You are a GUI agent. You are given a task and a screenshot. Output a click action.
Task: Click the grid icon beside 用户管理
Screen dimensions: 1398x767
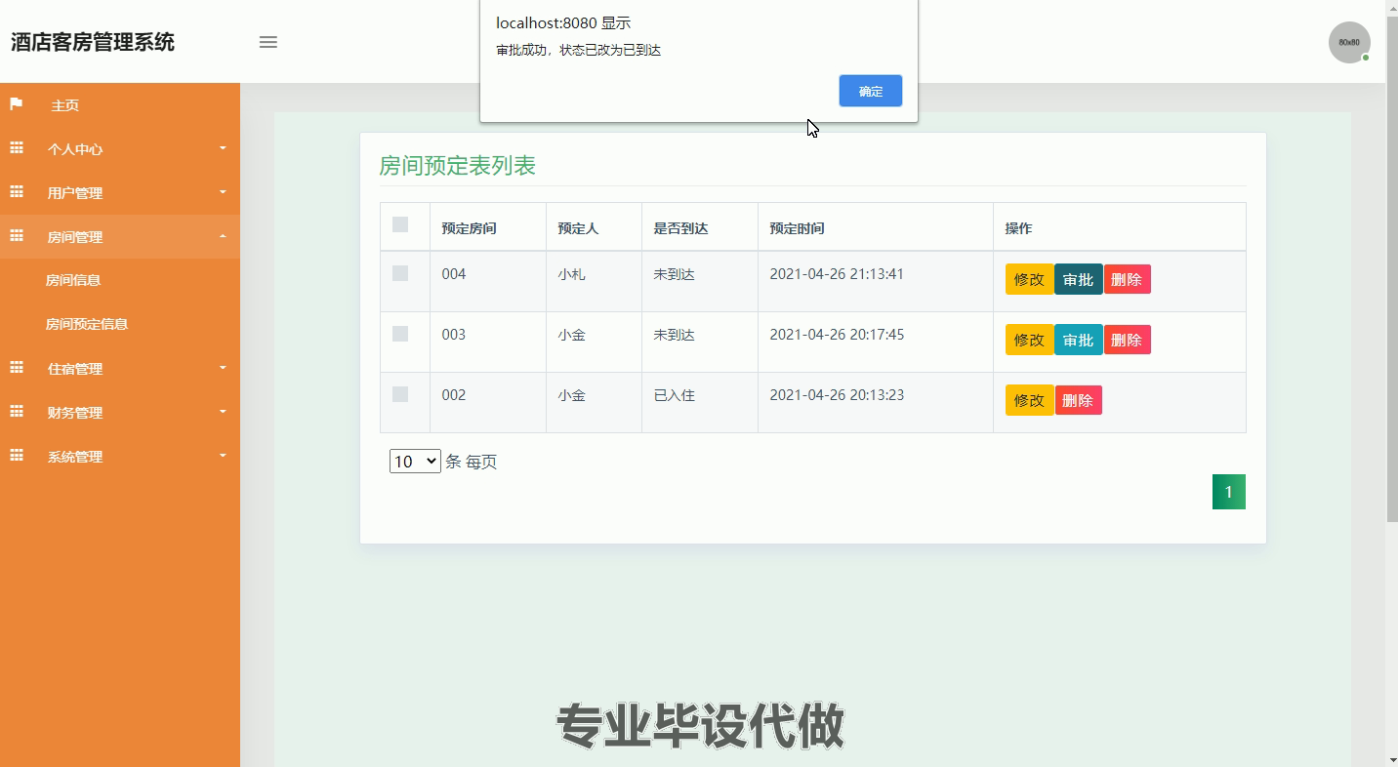click(x=17, y=192)
